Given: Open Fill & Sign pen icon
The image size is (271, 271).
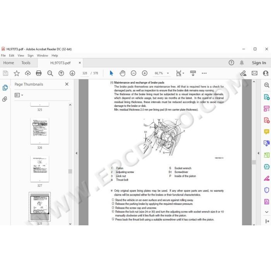Looking at the screenshot, I should pos(267,178).
